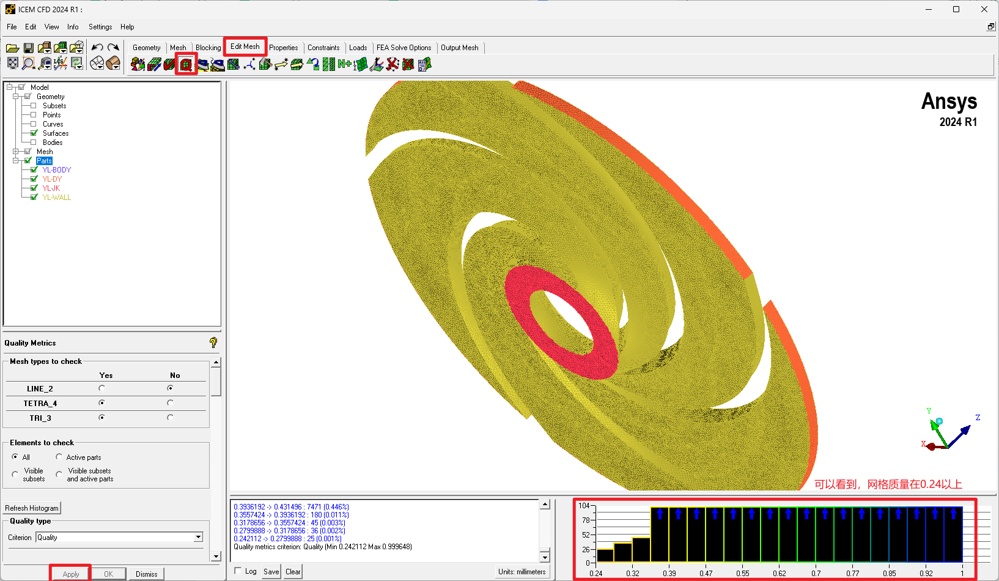999x581 pixels.
Task: Open the blocking file dropdown icon
Action: coord(76,48)
